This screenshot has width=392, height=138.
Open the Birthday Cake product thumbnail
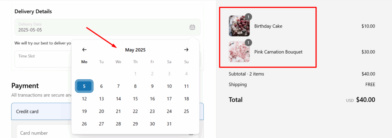pos(239,26)
